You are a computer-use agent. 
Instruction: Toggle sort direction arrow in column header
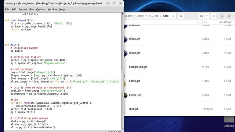(x=198, y=22)
